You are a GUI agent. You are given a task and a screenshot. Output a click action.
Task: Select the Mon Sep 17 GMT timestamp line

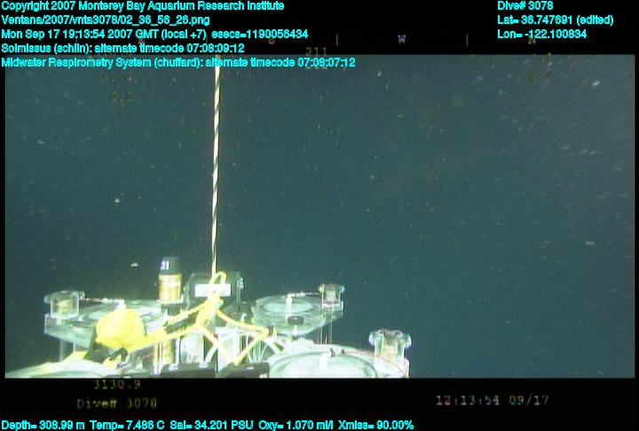click(x=154, y=34)
